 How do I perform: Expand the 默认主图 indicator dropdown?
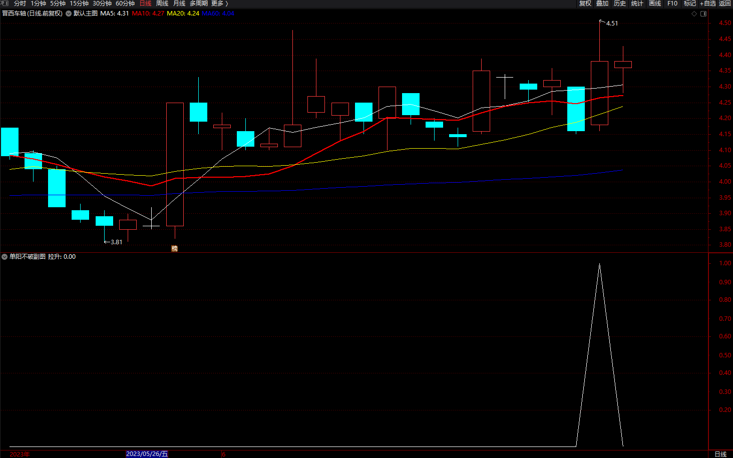[x=69, y=14]
